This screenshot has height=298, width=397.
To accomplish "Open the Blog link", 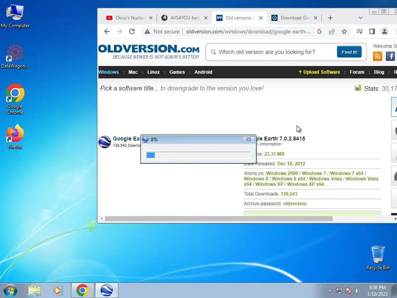I will pyautogui.click(x=379, y=72).
